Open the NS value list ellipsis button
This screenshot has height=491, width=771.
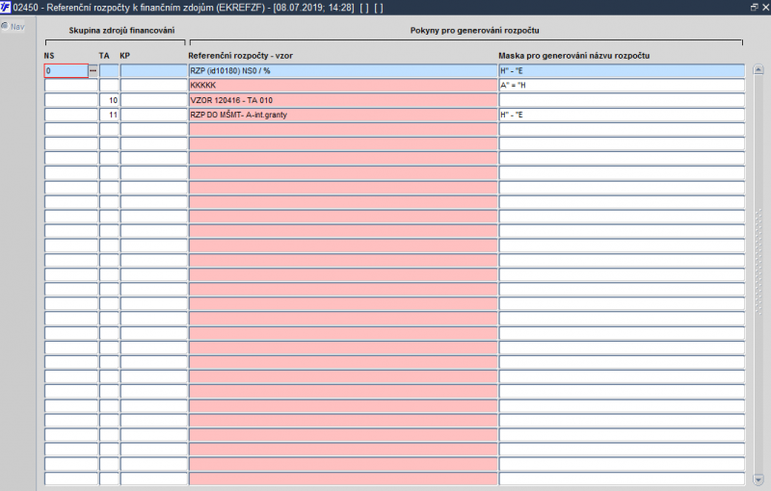point(93,70)
